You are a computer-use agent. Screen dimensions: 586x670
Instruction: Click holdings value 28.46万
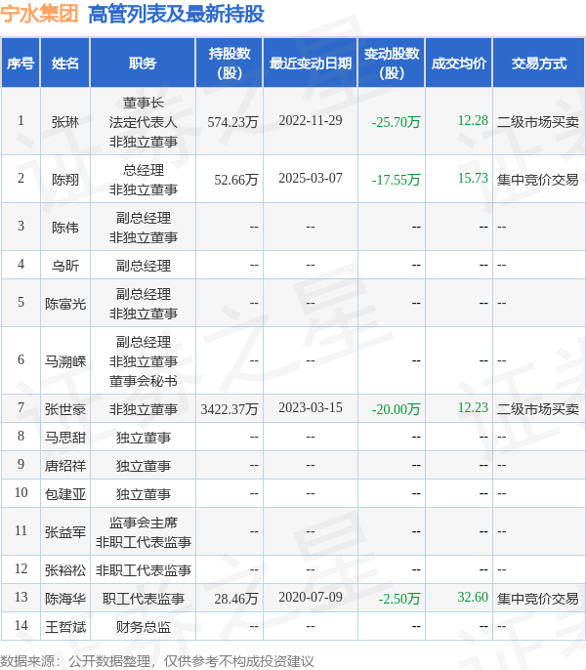pyautogui.click(x=236, y=599)
